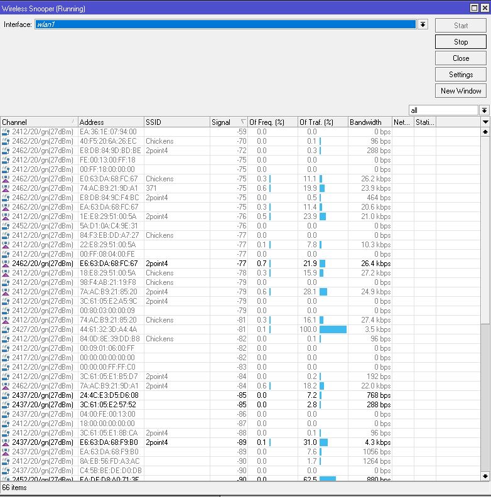Click the 'all' filter input field
The width and height of the screenshot is (491, 497).
point(443,110)
